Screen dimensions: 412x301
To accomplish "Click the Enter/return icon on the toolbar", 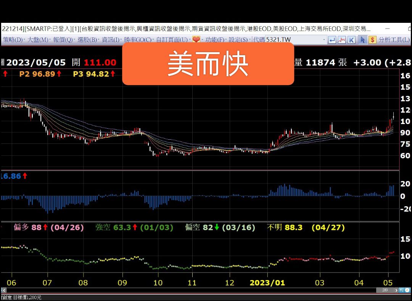I will [332, 39].
